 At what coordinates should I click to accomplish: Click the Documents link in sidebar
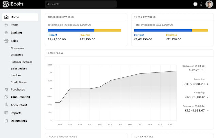(18, 121)
